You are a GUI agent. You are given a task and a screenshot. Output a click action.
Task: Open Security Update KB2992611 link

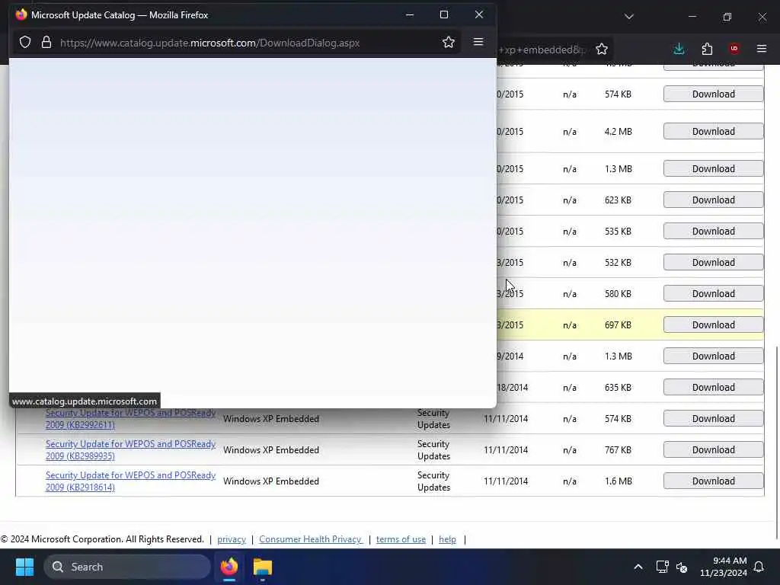click(130, 419)
